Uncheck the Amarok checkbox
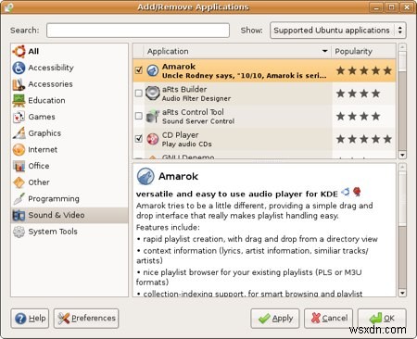 coord(139,70)
